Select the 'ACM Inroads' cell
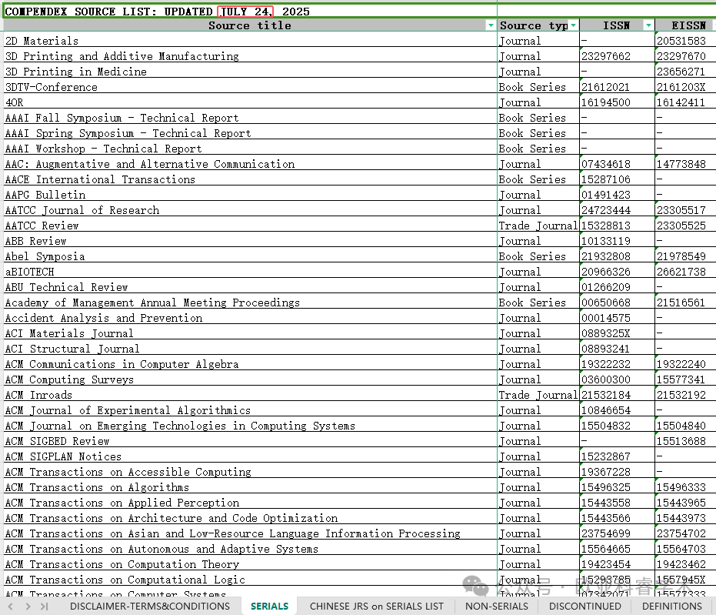 (250, 395)
